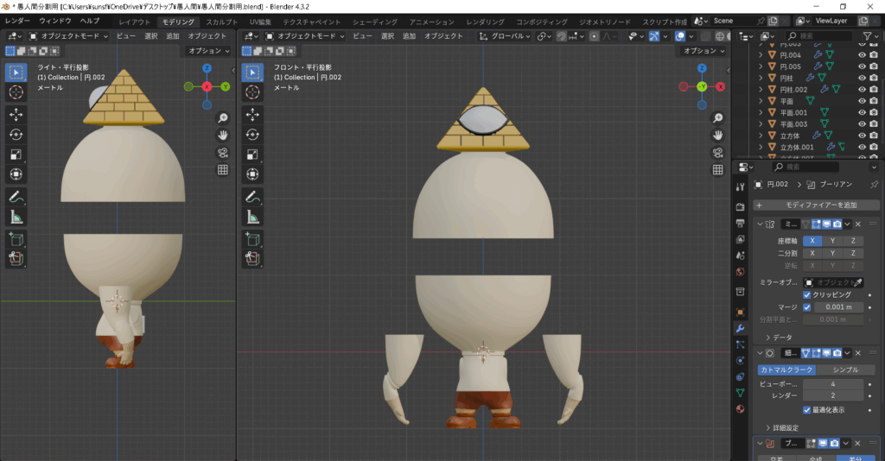Choose the Annotate tool in front viewport

tap(252, 197)
